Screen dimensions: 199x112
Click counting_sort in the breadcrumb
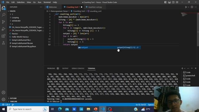(x=95, y=11)
